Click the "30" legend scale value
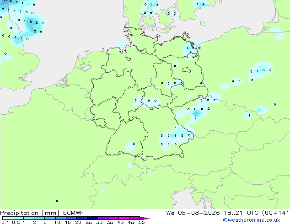The height and width of the screenshot is (224, 290). (x=99, y=222)
